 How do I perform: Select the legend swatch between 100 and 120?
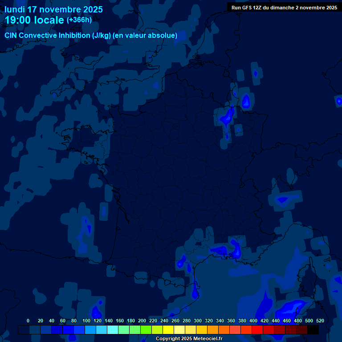(90, 330)
